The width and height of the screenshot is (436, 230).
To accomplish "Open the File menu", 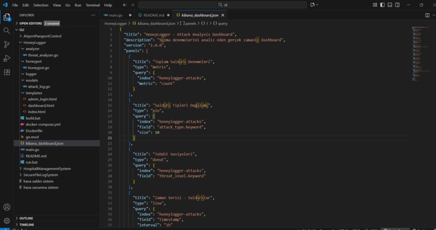I will (x=15, y=5).
